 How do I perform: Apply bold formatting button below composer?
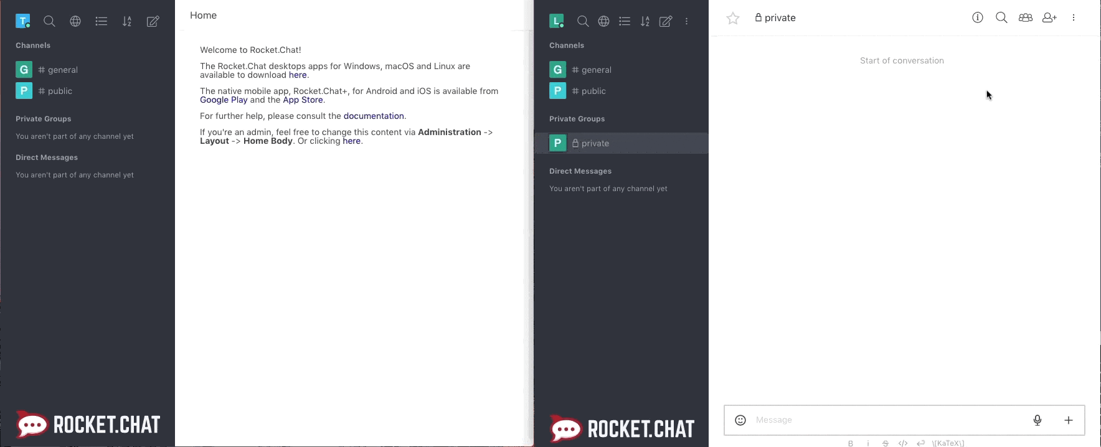click(851, 443)
